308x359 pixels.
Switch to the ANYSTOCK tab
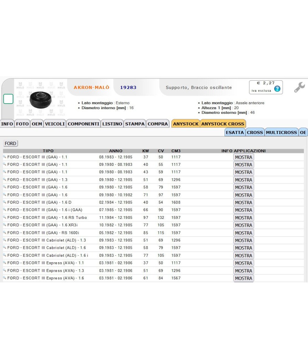click(186, 124)
